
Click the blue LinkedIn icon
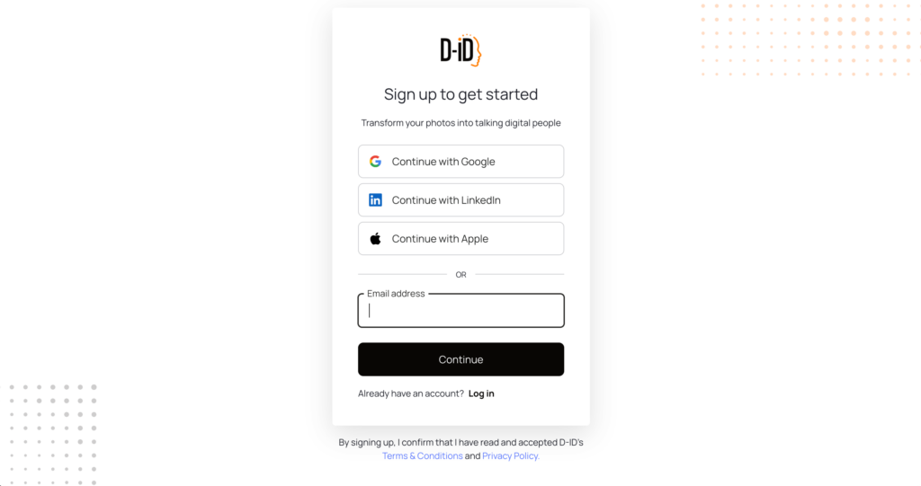click(375, 200)
